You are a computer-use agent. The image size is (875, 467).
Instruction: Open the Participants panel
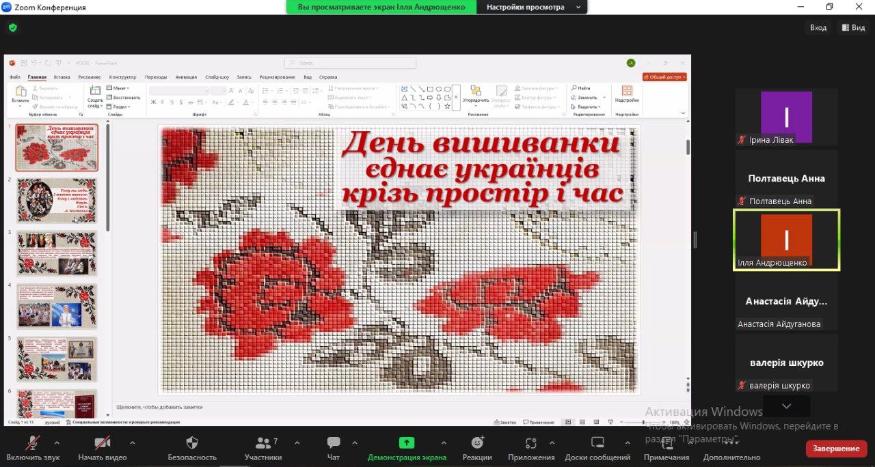pos(263,442)
